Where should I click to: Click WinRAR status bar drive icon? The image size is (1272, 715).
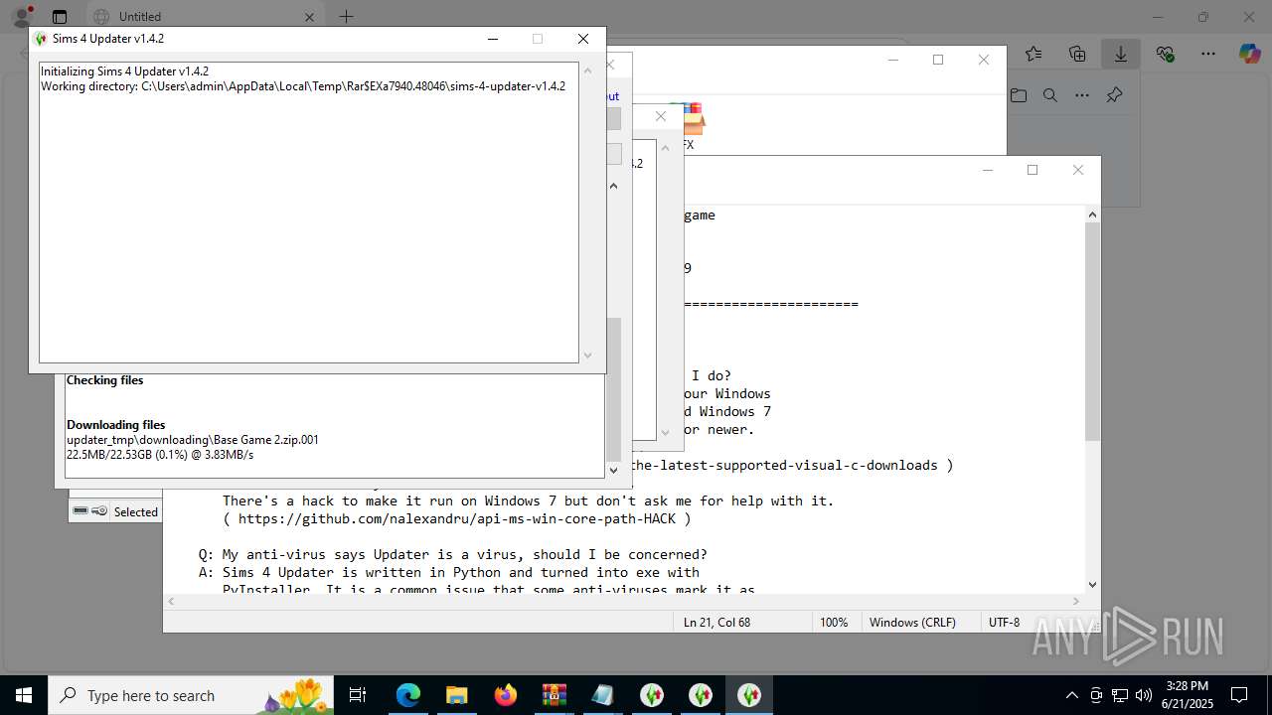(x=80, y=511)
